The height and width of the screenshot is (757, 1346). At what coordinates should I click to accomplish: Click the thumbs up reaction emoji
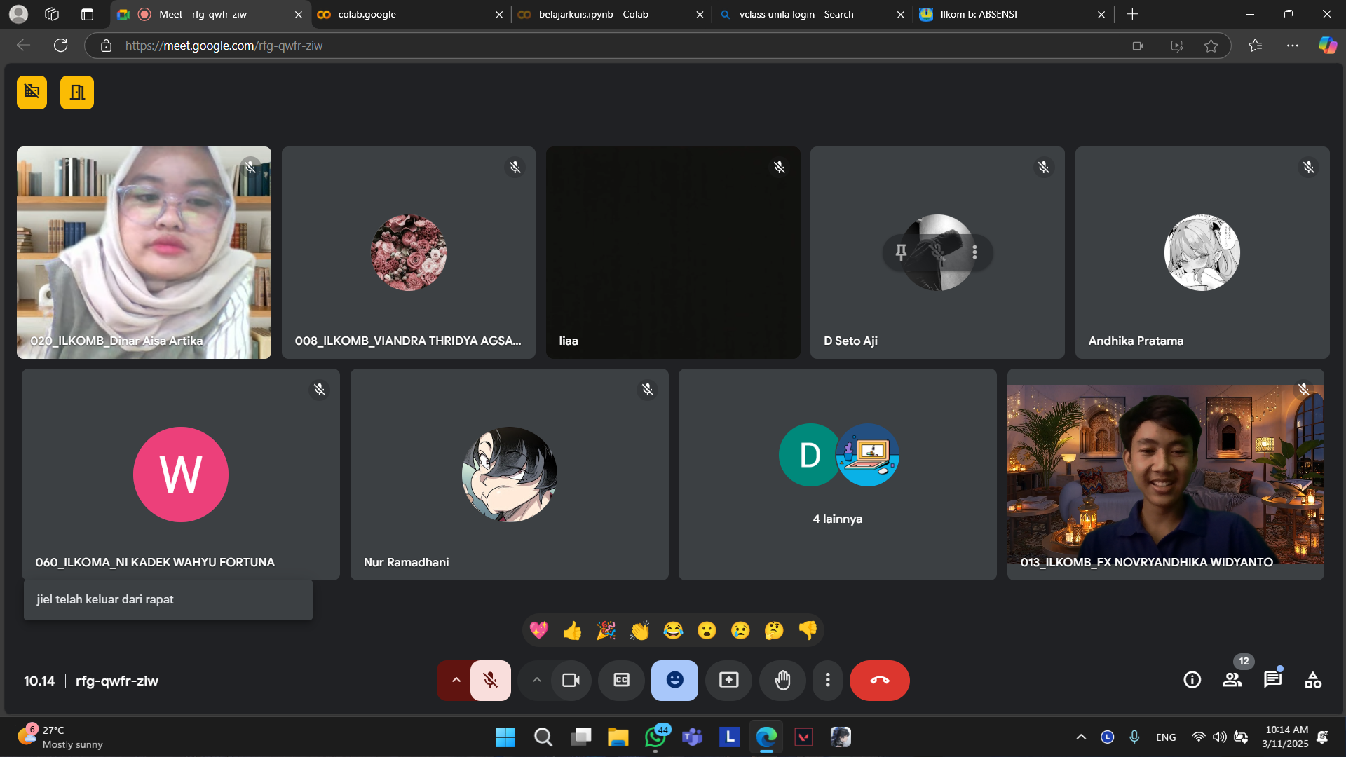coord(572,631)
